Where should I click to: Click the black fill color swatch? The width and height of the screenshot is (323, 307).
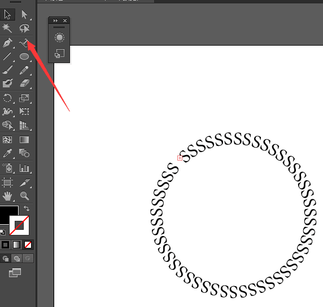(8, 214)
